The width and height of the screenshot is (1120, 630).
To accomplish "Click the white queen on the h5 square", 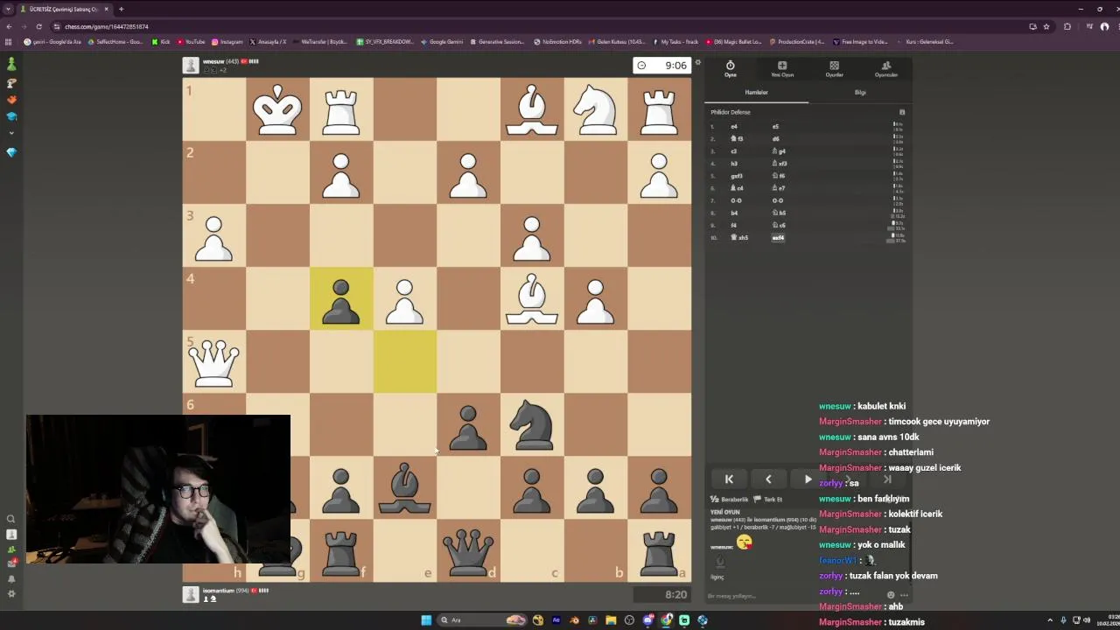I will [x=213, y=361].
